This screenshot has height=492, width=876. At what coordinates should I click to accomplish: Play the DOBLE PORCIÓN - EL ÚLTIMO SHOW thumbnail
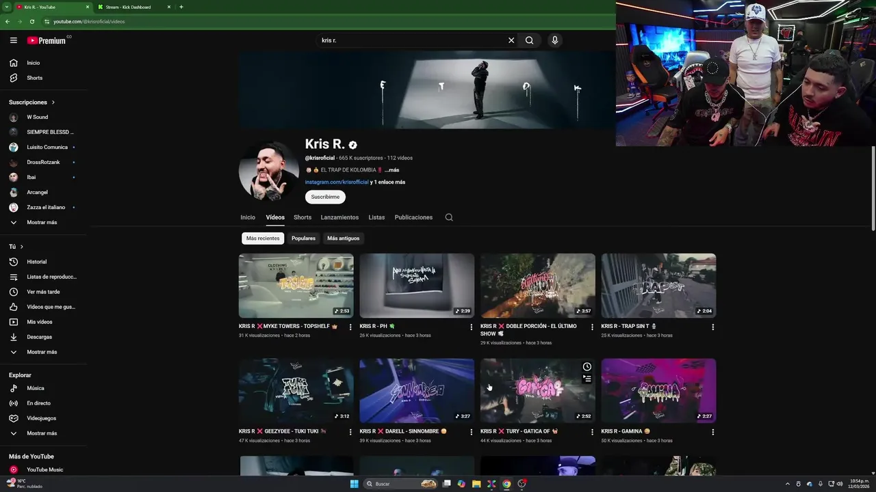pyautogui.click(x=538, y=286)
